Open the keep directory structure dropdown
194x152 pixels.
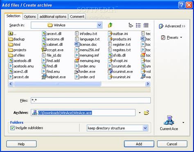tap(145, 128)
